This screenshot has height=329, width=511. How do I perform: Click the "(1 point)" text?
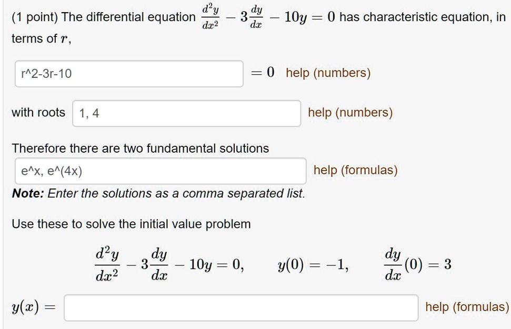point(33,17)
